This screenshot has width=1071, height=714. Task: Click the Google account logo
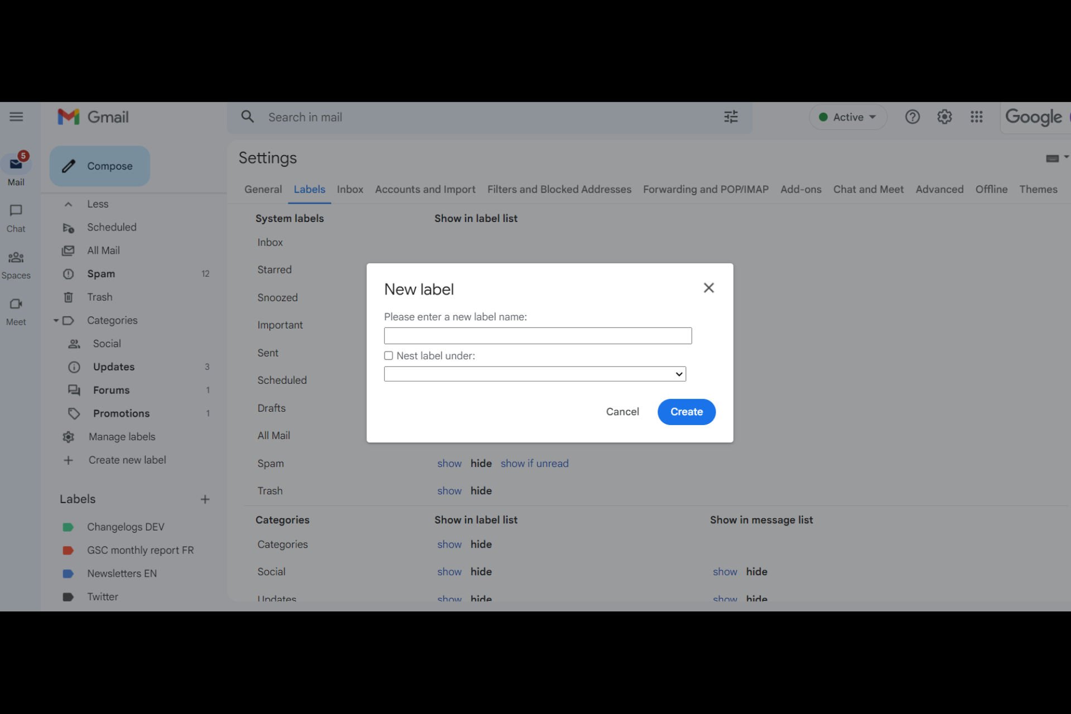pyautogui.click(x=1033, y=117)
